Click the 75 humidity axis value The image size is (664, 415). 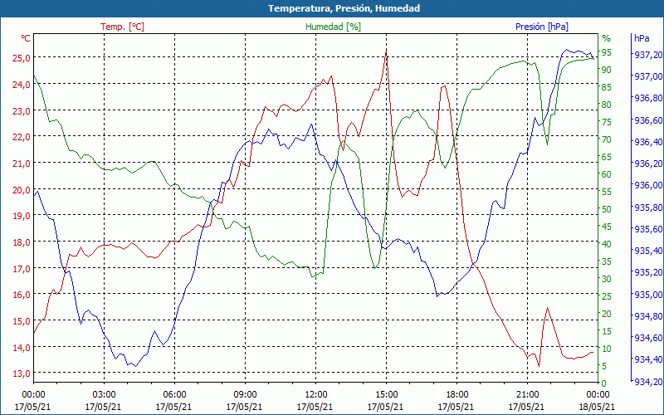pyautogui.click(x=607, y=122)
